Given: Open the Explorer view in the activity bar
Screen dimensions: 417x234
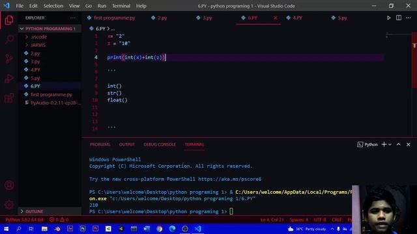Looking at the screenshot, I should (x=9, y=20).
